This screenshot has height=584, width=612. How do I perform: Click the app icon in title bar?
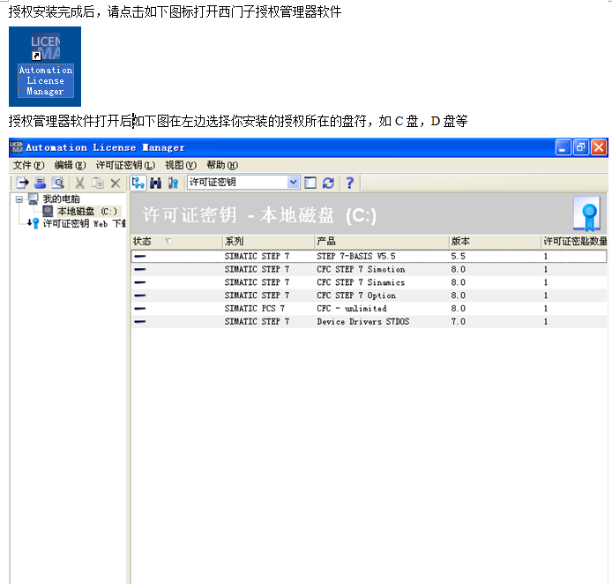pos(17,147)
